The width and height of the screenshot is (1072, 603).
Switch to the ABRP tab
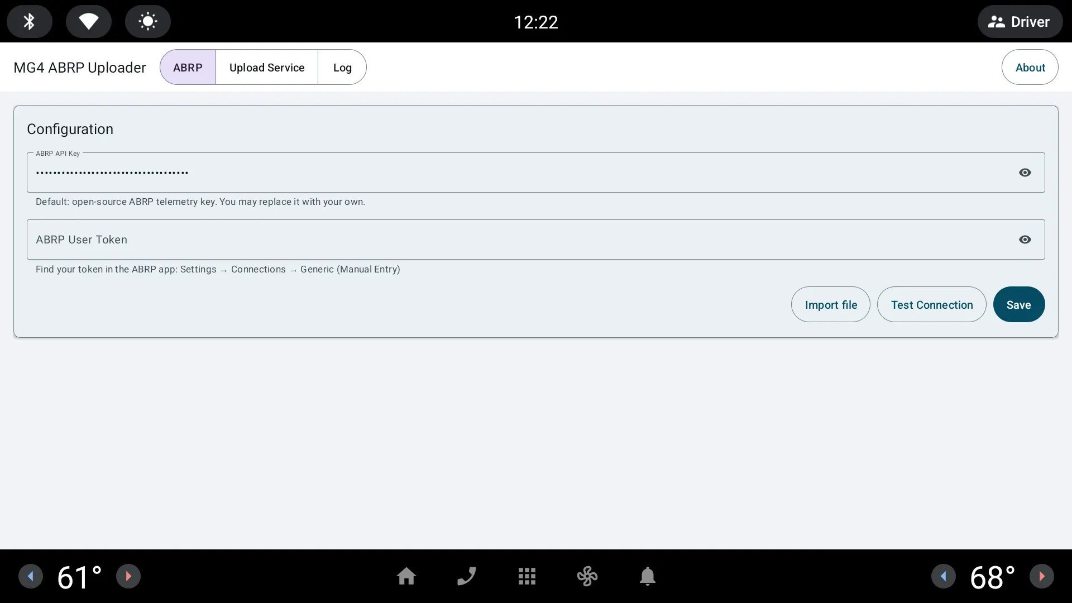click(188, 67)
